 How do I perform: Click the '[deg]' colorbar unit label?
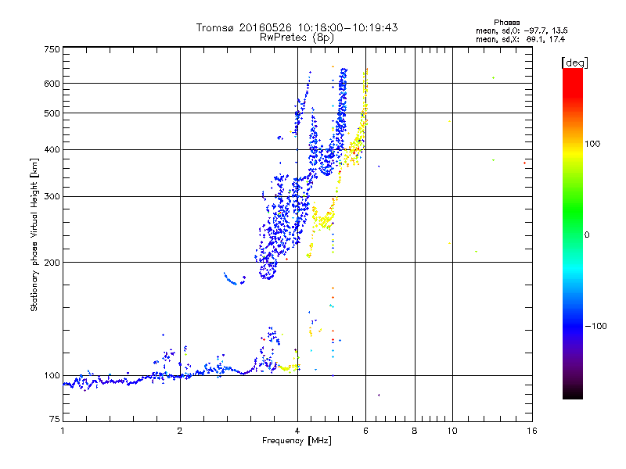pos(574,63)
